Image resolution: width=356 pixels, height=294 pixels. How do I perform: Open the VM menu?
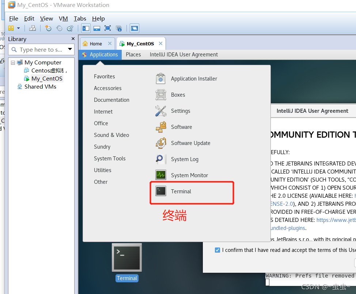pos(63,18)
